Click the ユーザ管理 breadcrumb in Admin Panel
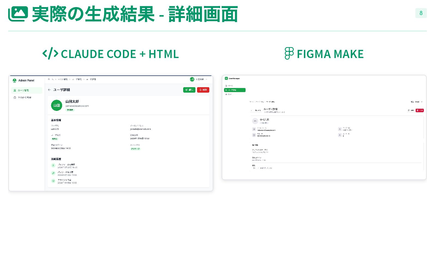The width and height of the screenshot is (435, 261). [77, 79]
